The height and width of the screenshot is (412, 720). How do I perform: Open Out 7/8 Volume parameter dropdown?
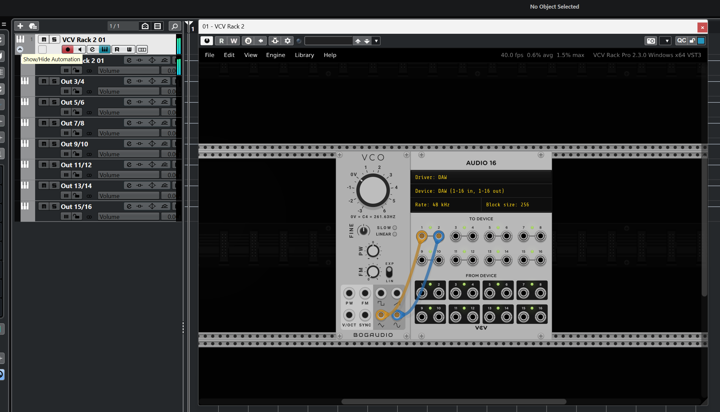[x=128, y=133]
